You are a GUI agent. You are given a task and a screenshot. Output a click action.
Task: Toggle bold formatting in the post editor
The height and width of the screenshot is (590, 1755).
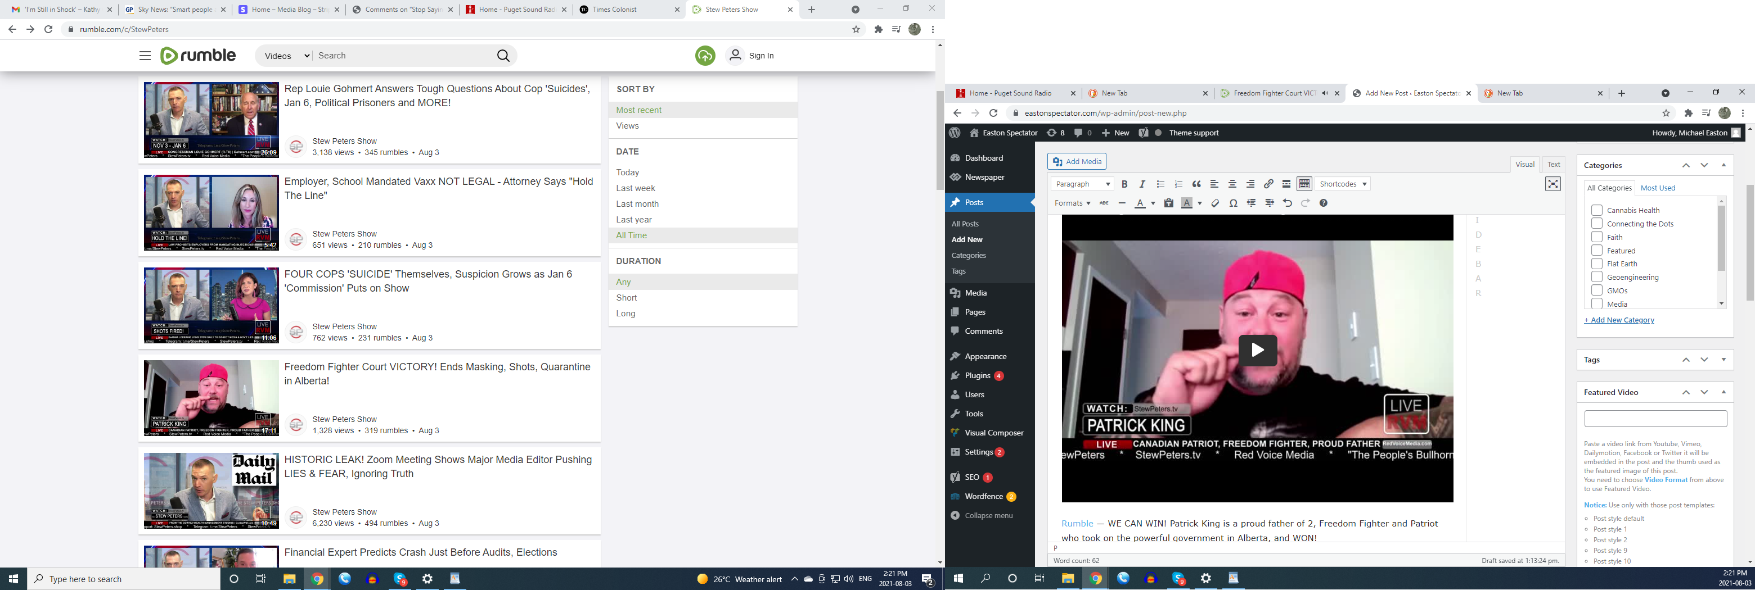pos(1124,184)
